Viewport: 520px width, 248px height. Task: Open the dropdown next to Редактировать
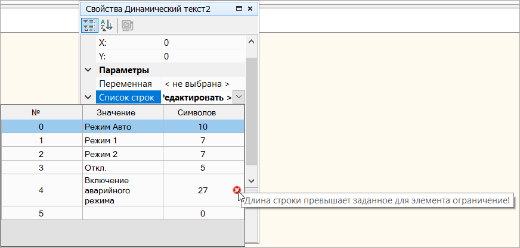tap(239, 97)
